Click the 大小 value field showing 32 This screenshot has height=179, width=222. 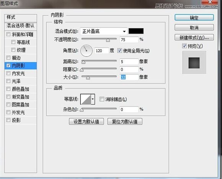point(129,77)
